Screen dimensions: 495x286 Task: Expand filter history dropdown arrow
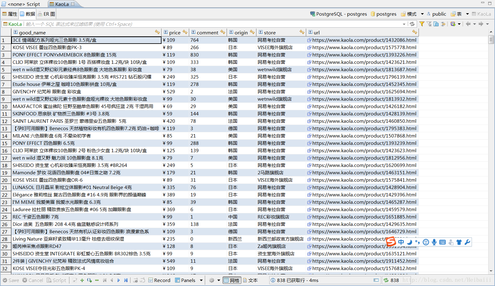point(459,24)
